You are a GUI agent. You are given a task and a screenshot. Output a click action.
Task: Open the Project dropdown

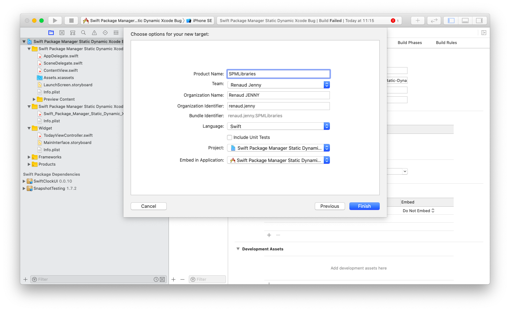pos(278,148)
